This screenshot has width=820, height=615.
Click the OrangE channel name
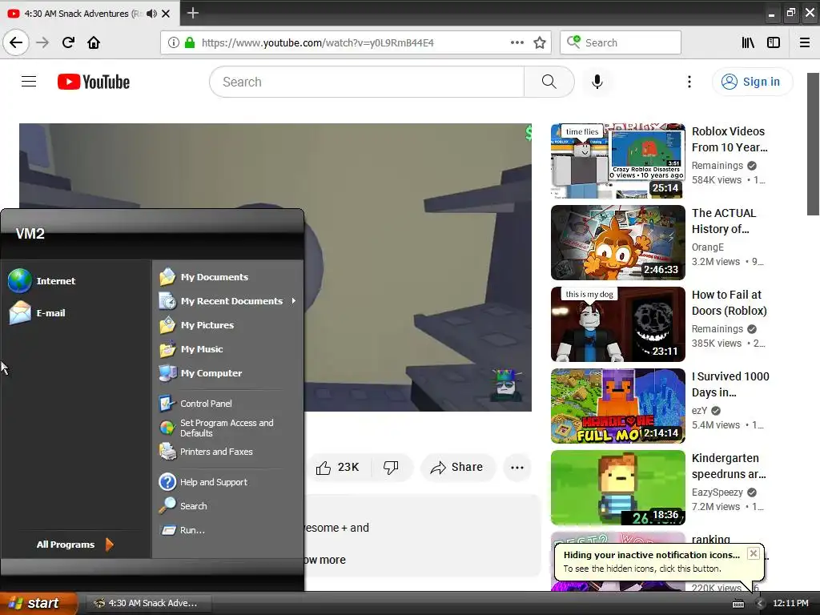tap(708, 247)
